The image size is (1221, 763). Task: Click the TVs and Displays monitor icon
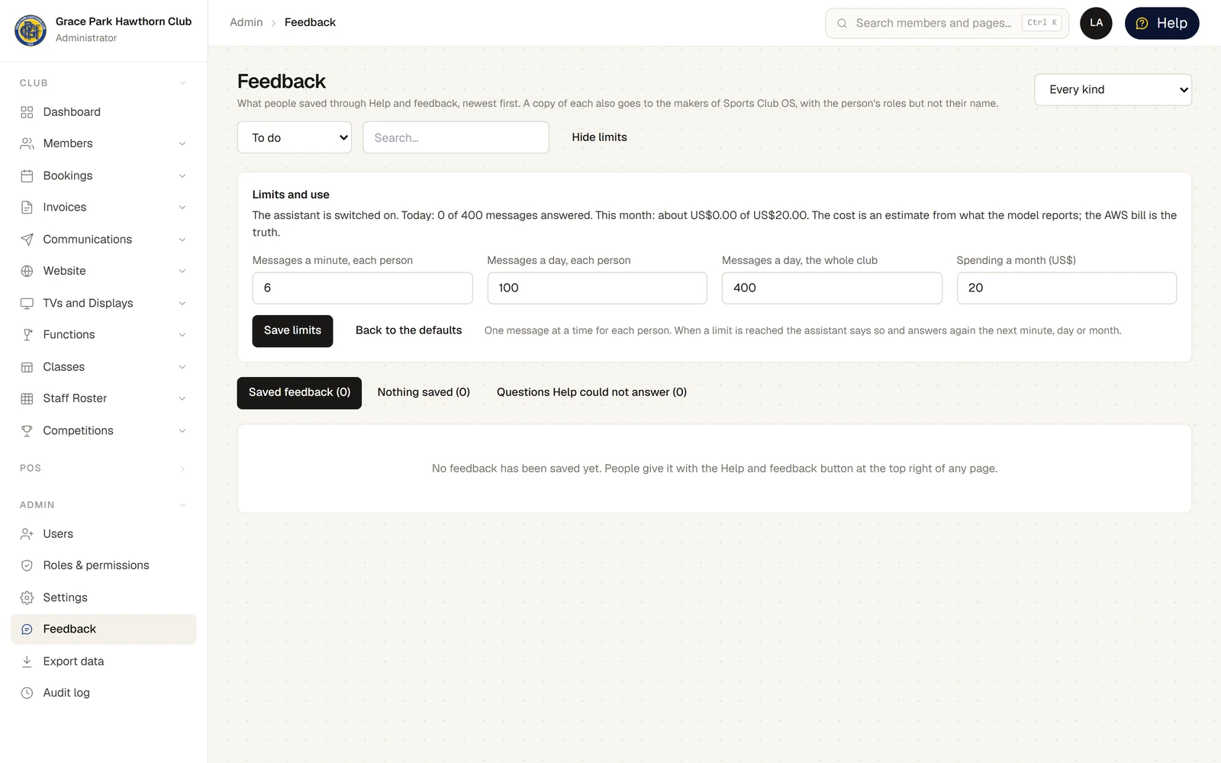[27, 303]
